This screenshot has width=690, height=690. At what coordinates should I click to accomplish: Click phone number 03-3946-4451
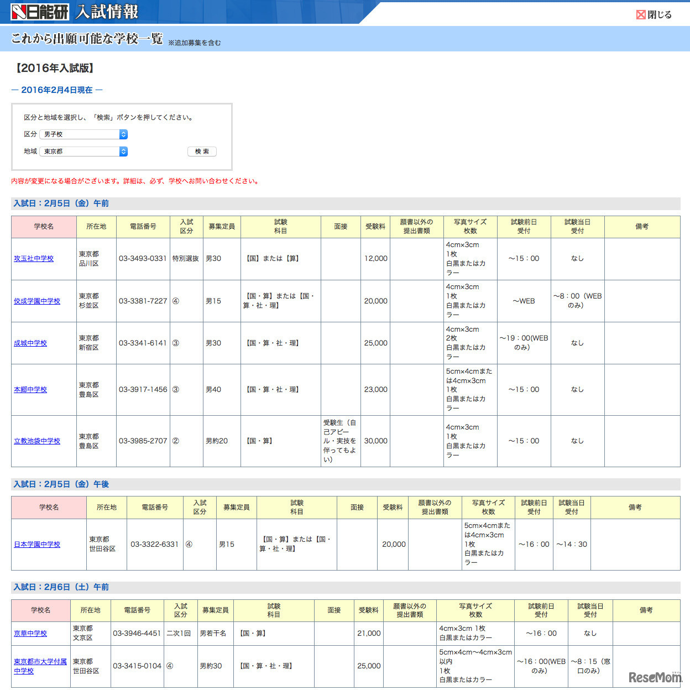click(137, 634)
